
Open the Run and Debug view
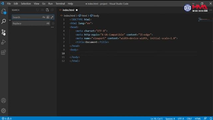pos(4,42)
